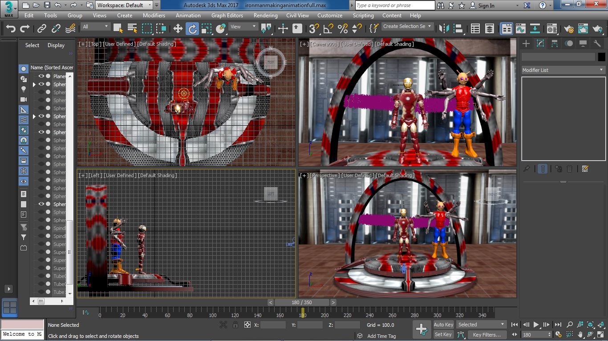The height and width of the screenshot is (341, 608).
Task: Open the Selected key filter dropdown
Action: tap(482, 325)
